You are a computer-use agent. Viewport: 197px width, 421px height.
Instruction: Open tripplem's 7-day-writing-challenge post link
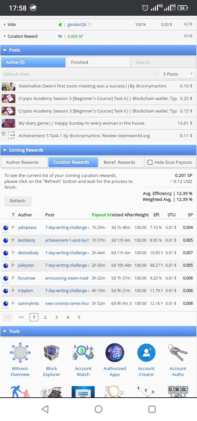pos(67,291)
